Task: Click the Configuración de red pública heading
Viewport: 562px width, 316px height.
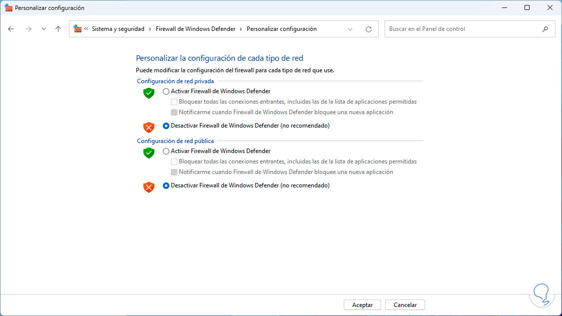Action: click(x=175, y=141)
